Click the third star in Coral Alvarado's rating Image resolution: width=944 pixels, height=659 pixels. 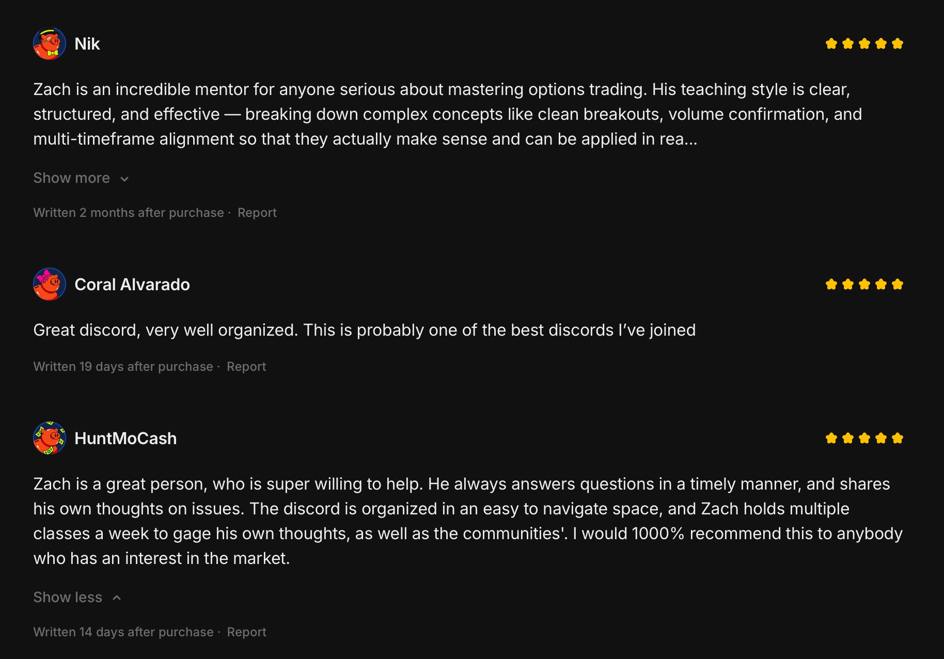tap(864, 285)
